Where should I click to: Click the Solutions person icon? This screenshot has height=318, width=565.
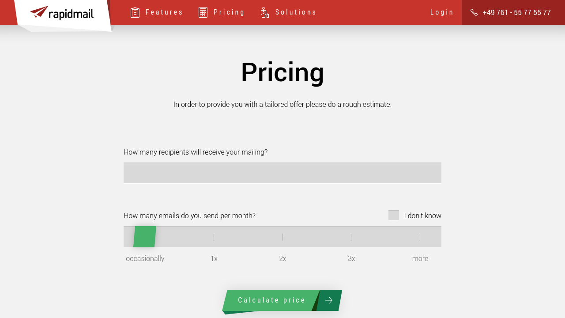point(264,12)
